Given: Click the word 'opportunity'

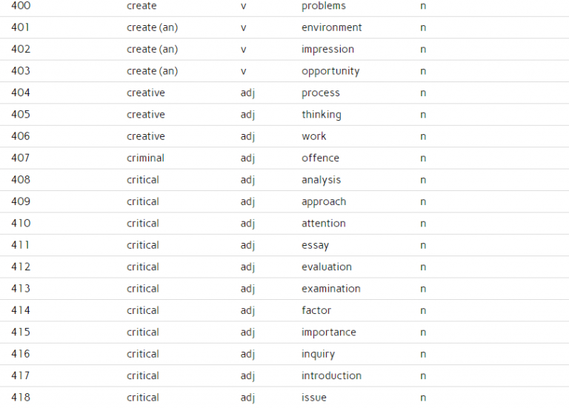Looking at the screenshot, I should point(330,71).
